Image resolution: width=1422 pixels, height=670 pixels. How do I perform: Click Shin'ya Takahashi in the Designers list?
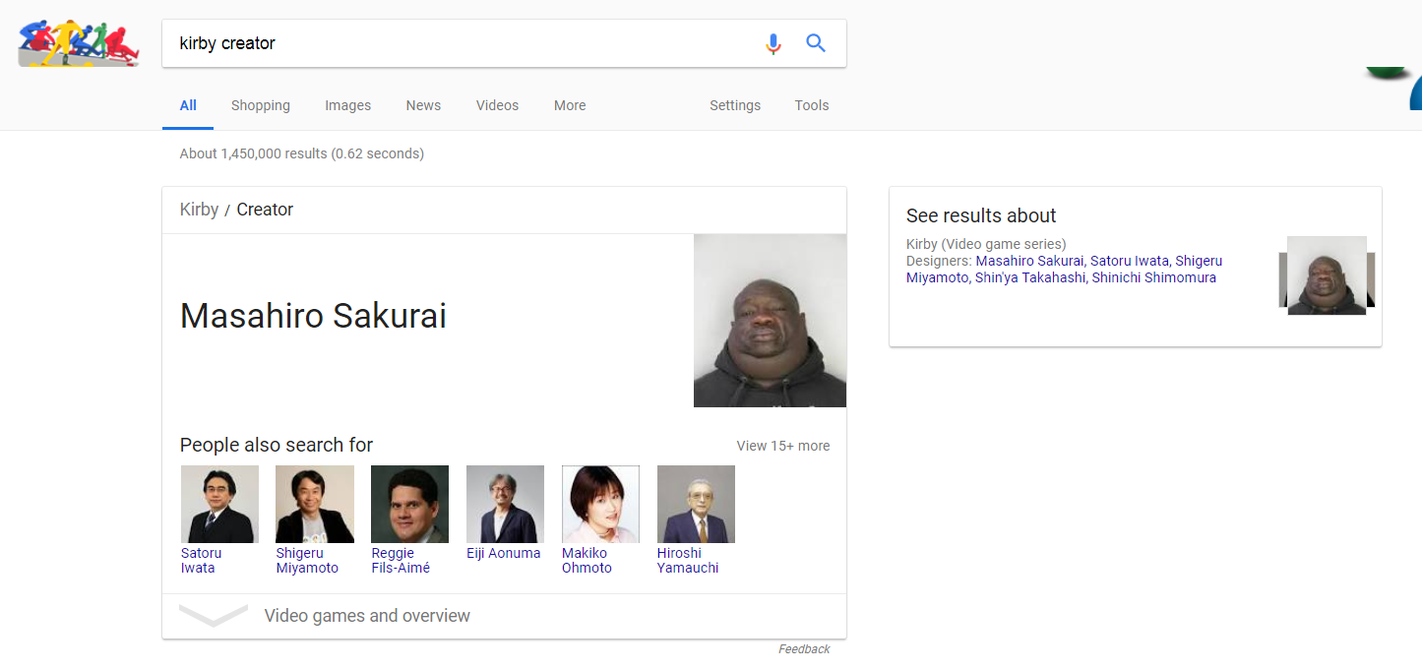coord(1029,277)
